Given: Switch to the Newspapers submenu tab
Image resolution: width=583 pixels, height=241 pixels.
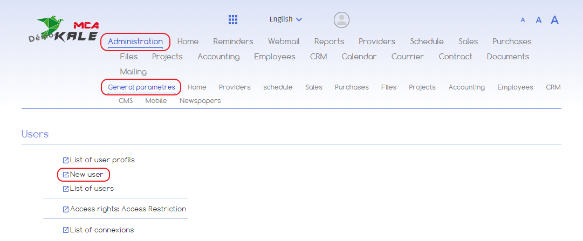Looking at the screenshot, I should pos(200,101).
